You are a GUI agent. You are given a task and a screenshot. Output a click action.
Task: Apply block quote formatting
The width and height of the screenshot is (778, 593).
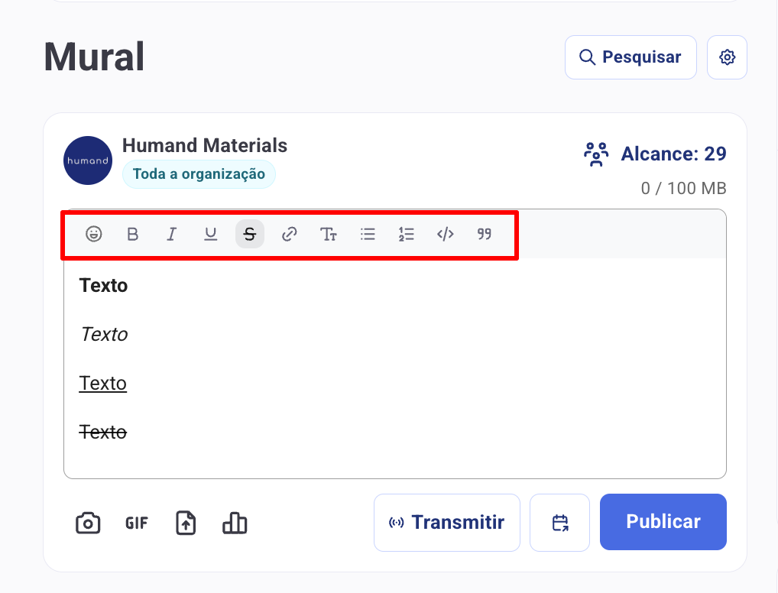pyautogui.click(x=485, y=234)
